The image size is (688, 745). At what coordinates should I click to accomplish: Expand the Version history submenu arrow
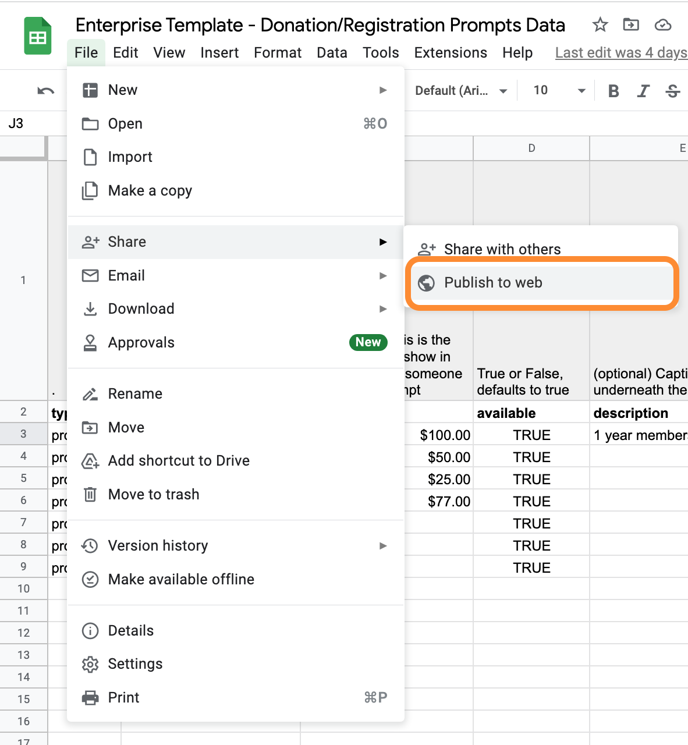(383, 546)
